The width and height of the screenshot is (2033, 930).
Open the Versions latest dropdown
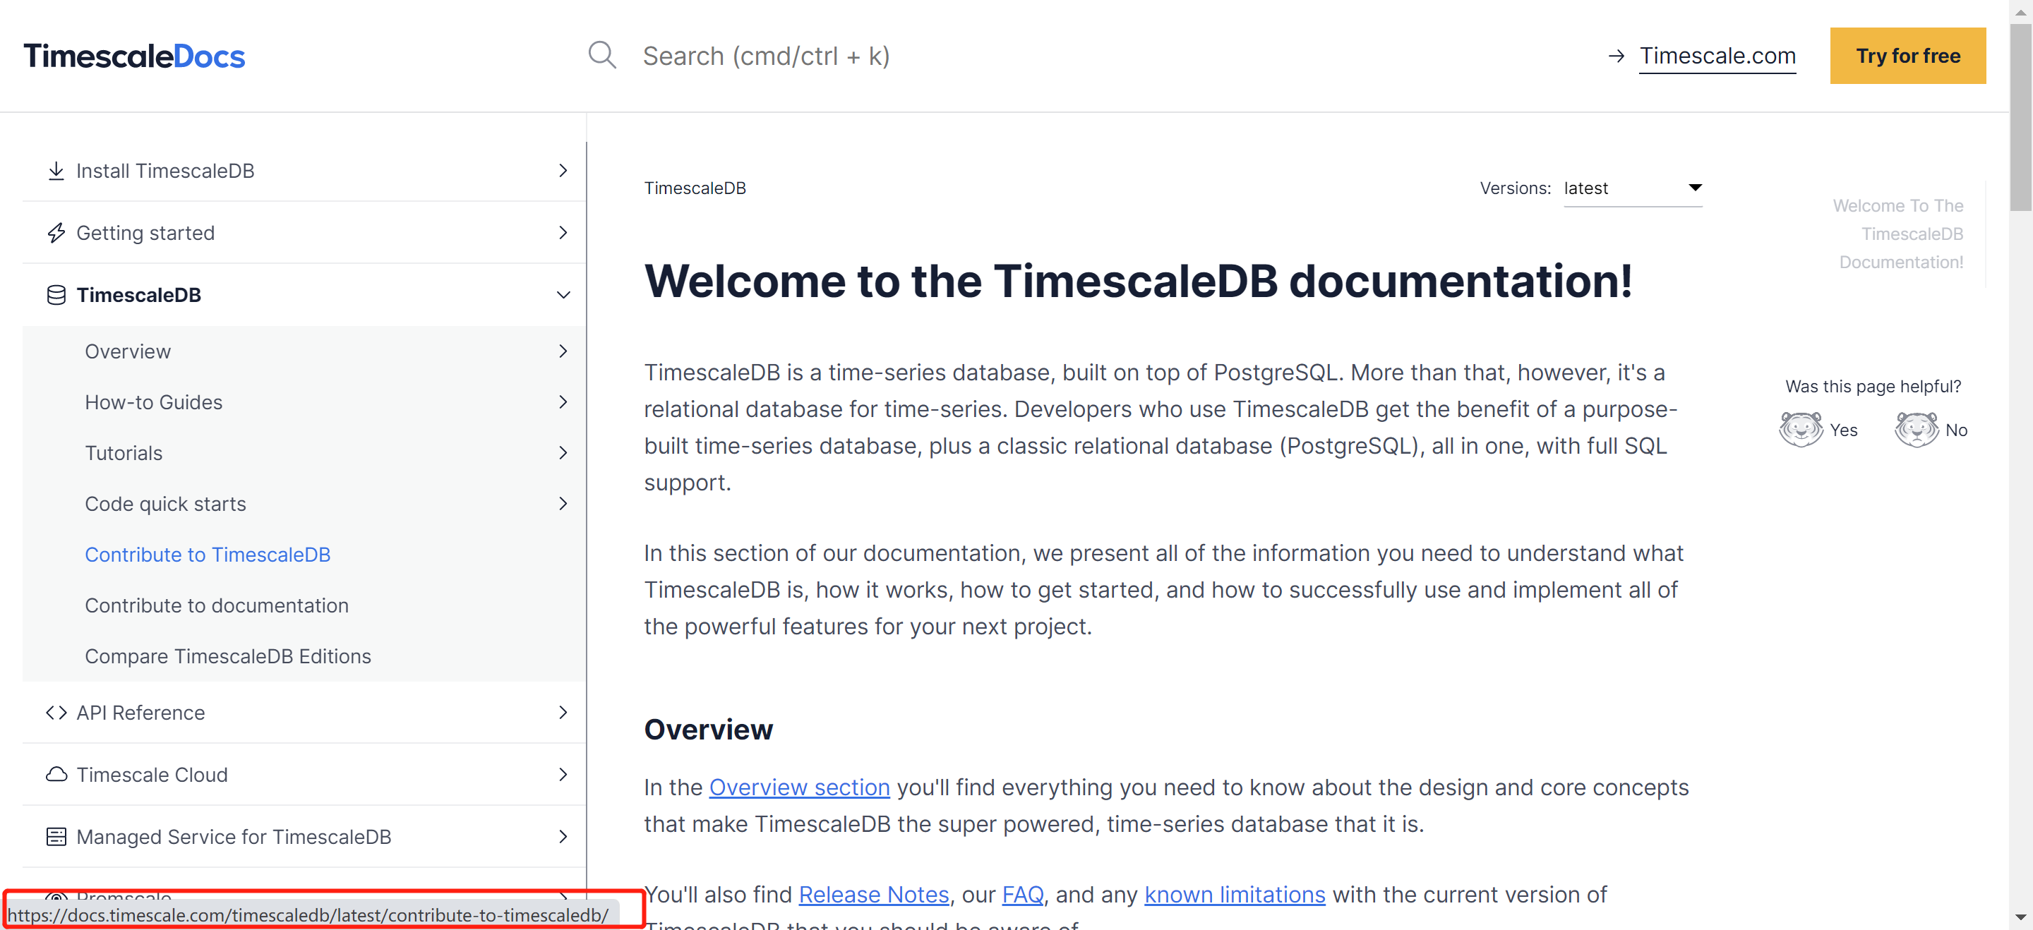pos(1633,188)
